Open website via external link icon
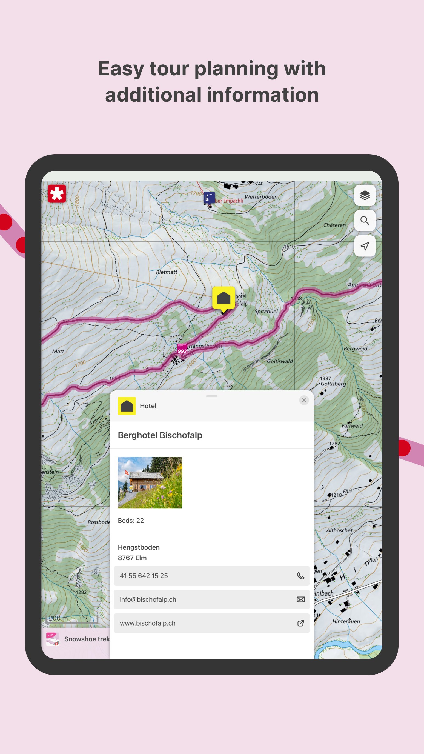 [300, 623]
